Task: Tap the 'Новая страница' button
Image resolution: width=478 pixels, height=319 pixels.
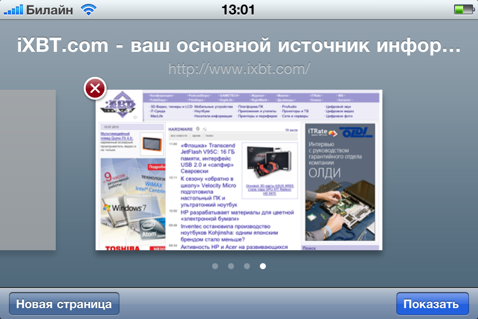Action: [64, 304]
